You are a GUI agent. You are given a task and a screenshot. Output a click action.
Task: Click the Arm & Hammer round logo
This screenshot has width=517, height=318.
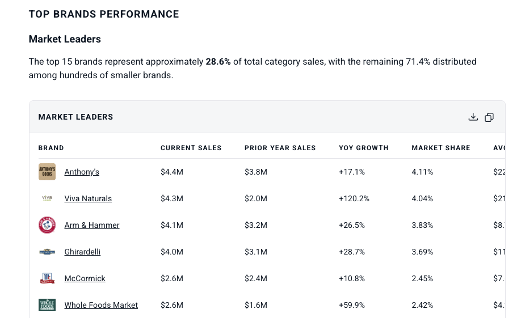[x=47, y=225]
